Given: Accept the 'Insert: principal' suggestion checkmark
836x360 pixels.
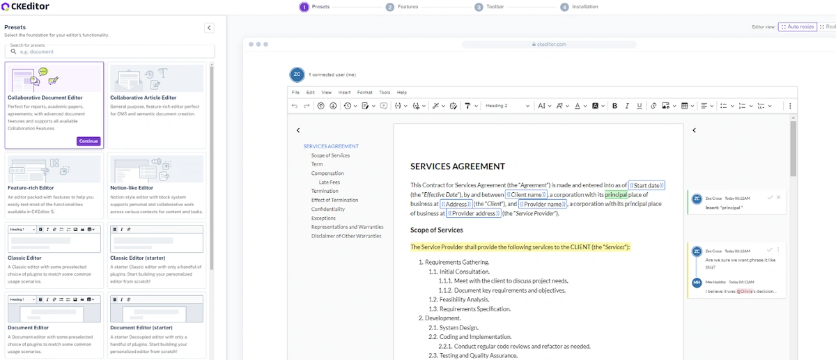Looking at the screenshot, I should (770, 198).
